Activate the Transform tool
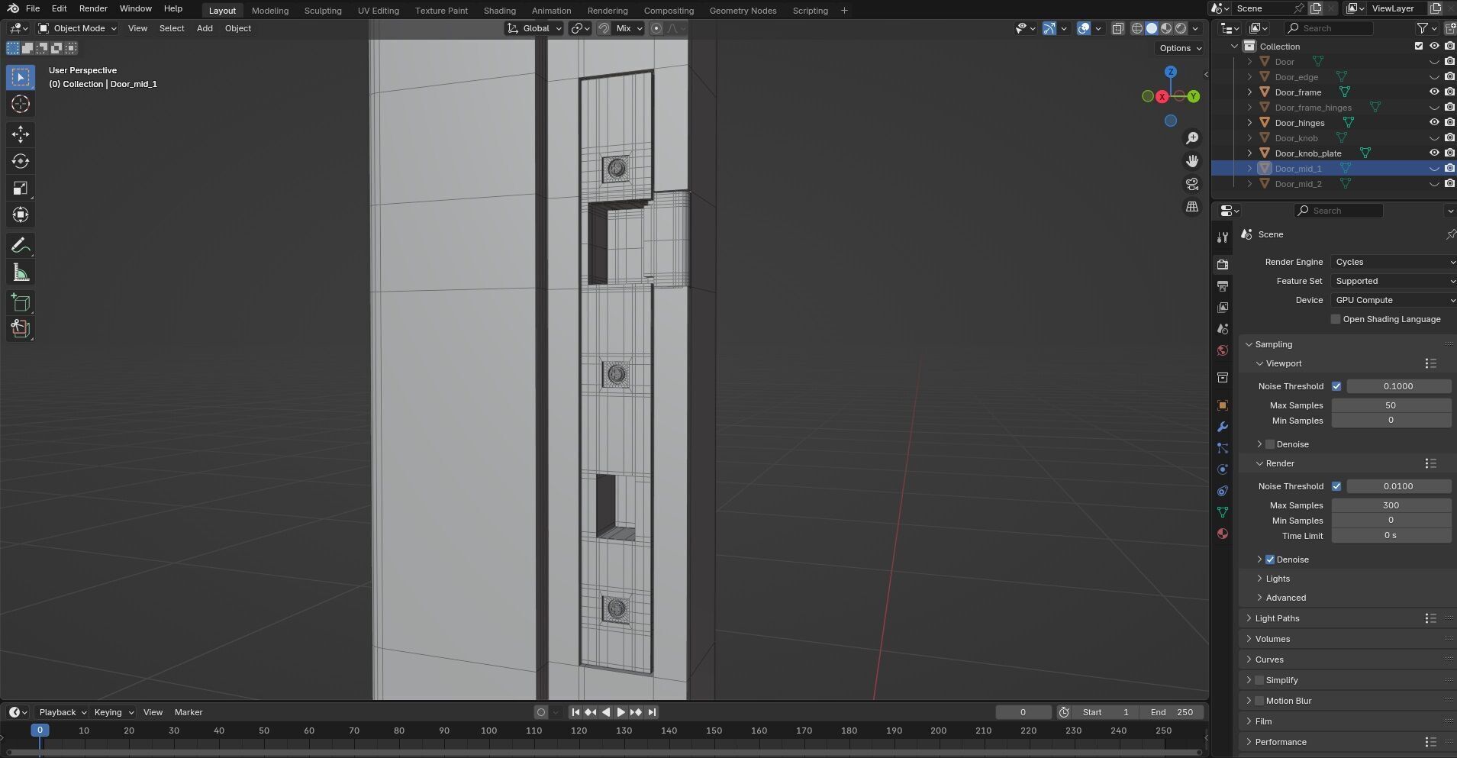 [21, 214]
